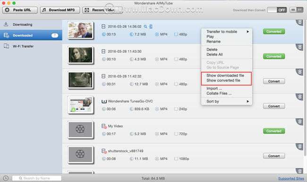Select the Downloaded section in the sidebar

pyautogui.click(x=31, y=35)
